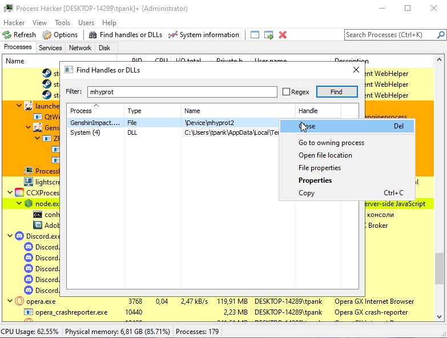Viewport: 447px width, 338px height.
Task: Select the launcher process icon
Action: coord(29,106)
